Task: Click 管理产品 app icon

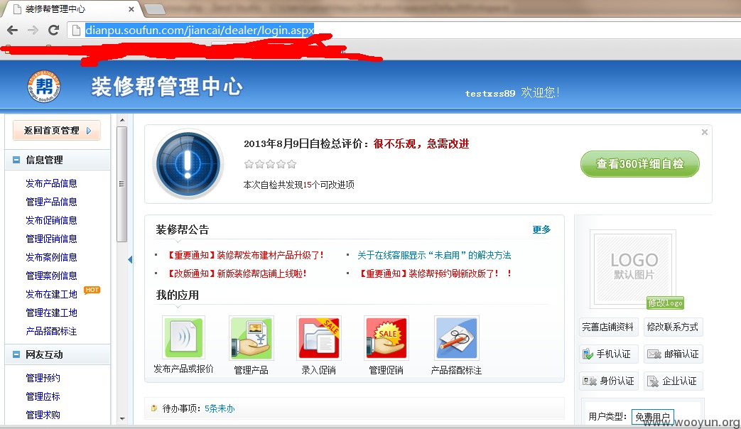Action: pos(251,338)
